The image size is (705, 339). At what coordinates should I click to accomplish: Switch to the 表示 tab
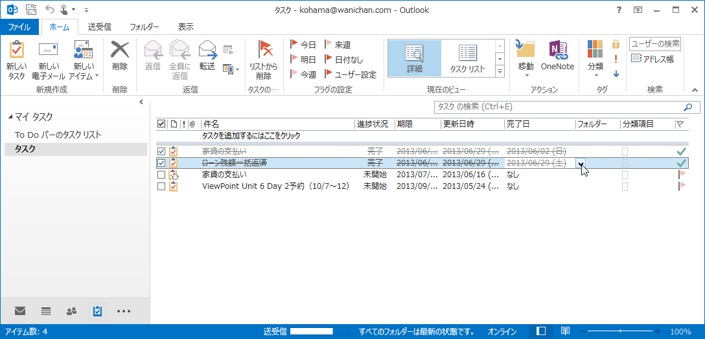click(186, 27)
